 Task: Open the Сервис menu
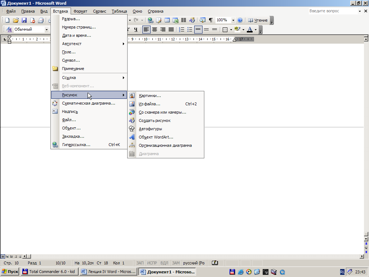pos(99,11)
